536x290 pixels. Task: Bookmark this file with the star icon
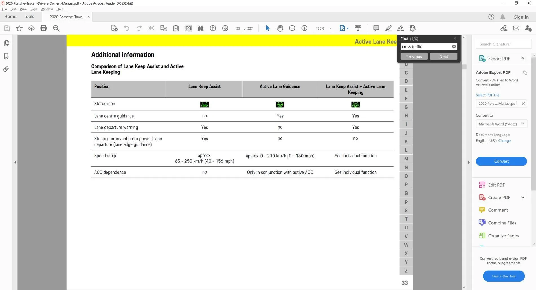coord(19,28)
